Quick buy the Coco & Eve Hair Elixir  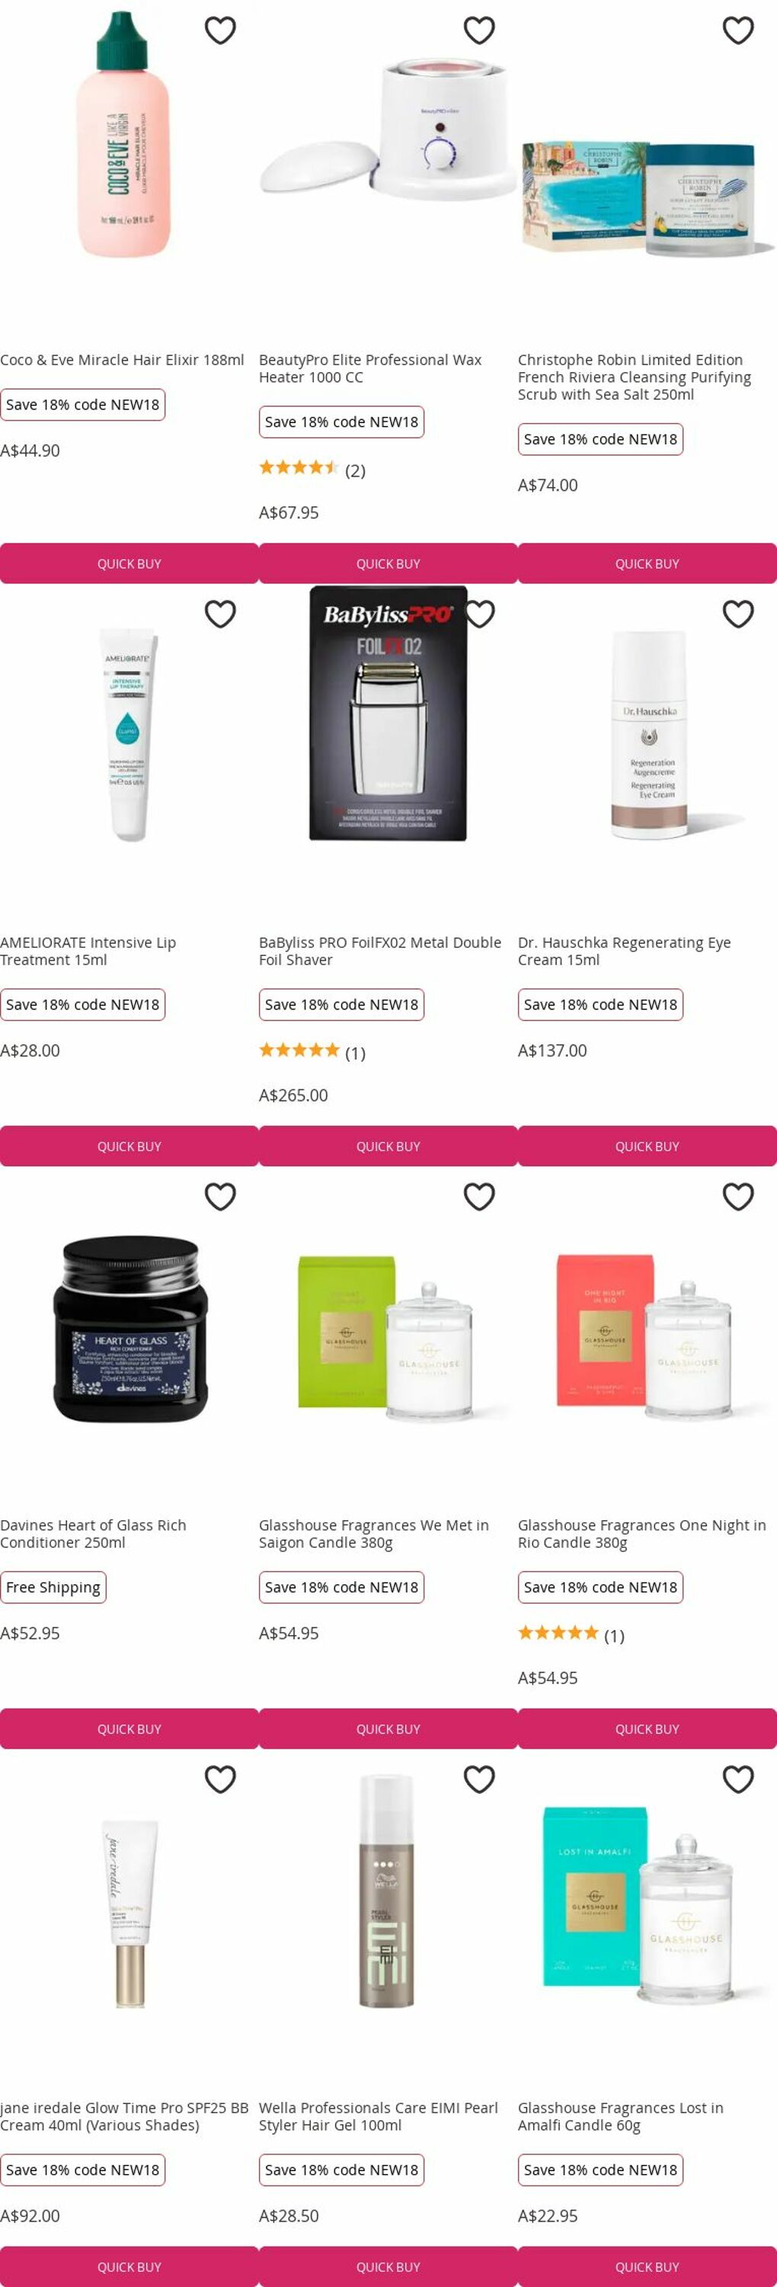coord(129,564)
